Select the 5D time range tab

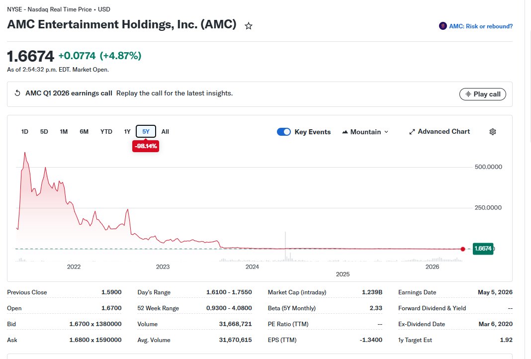pyautogui.click(x=44, y=131)
